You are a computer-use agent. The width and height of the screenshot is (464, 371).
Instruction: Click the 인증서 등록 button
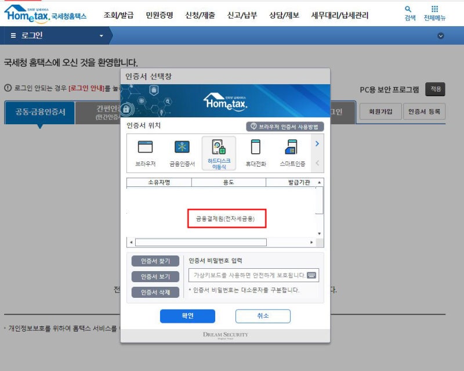coord(424,111)
